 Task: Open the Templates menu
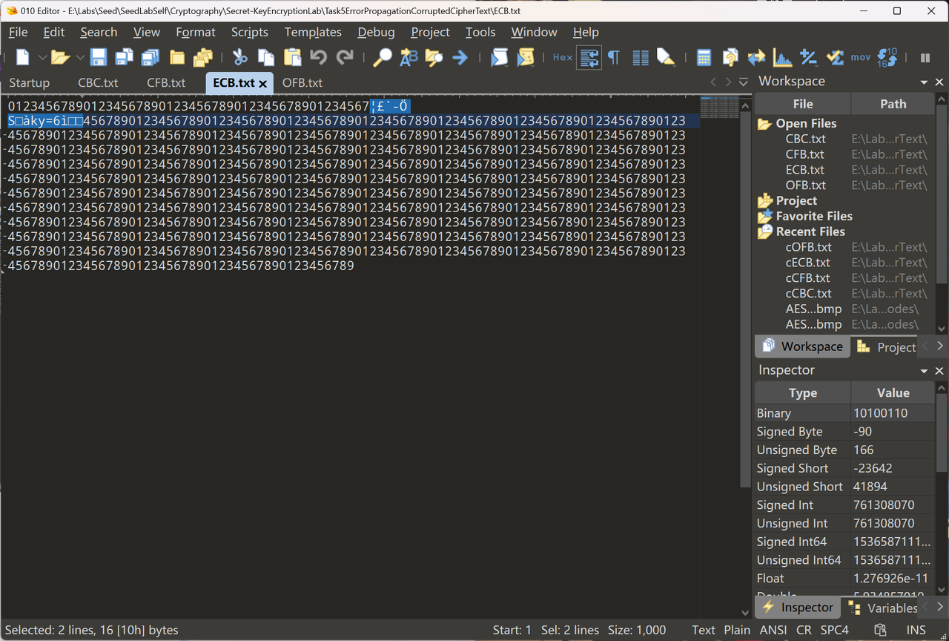[313, 32]
